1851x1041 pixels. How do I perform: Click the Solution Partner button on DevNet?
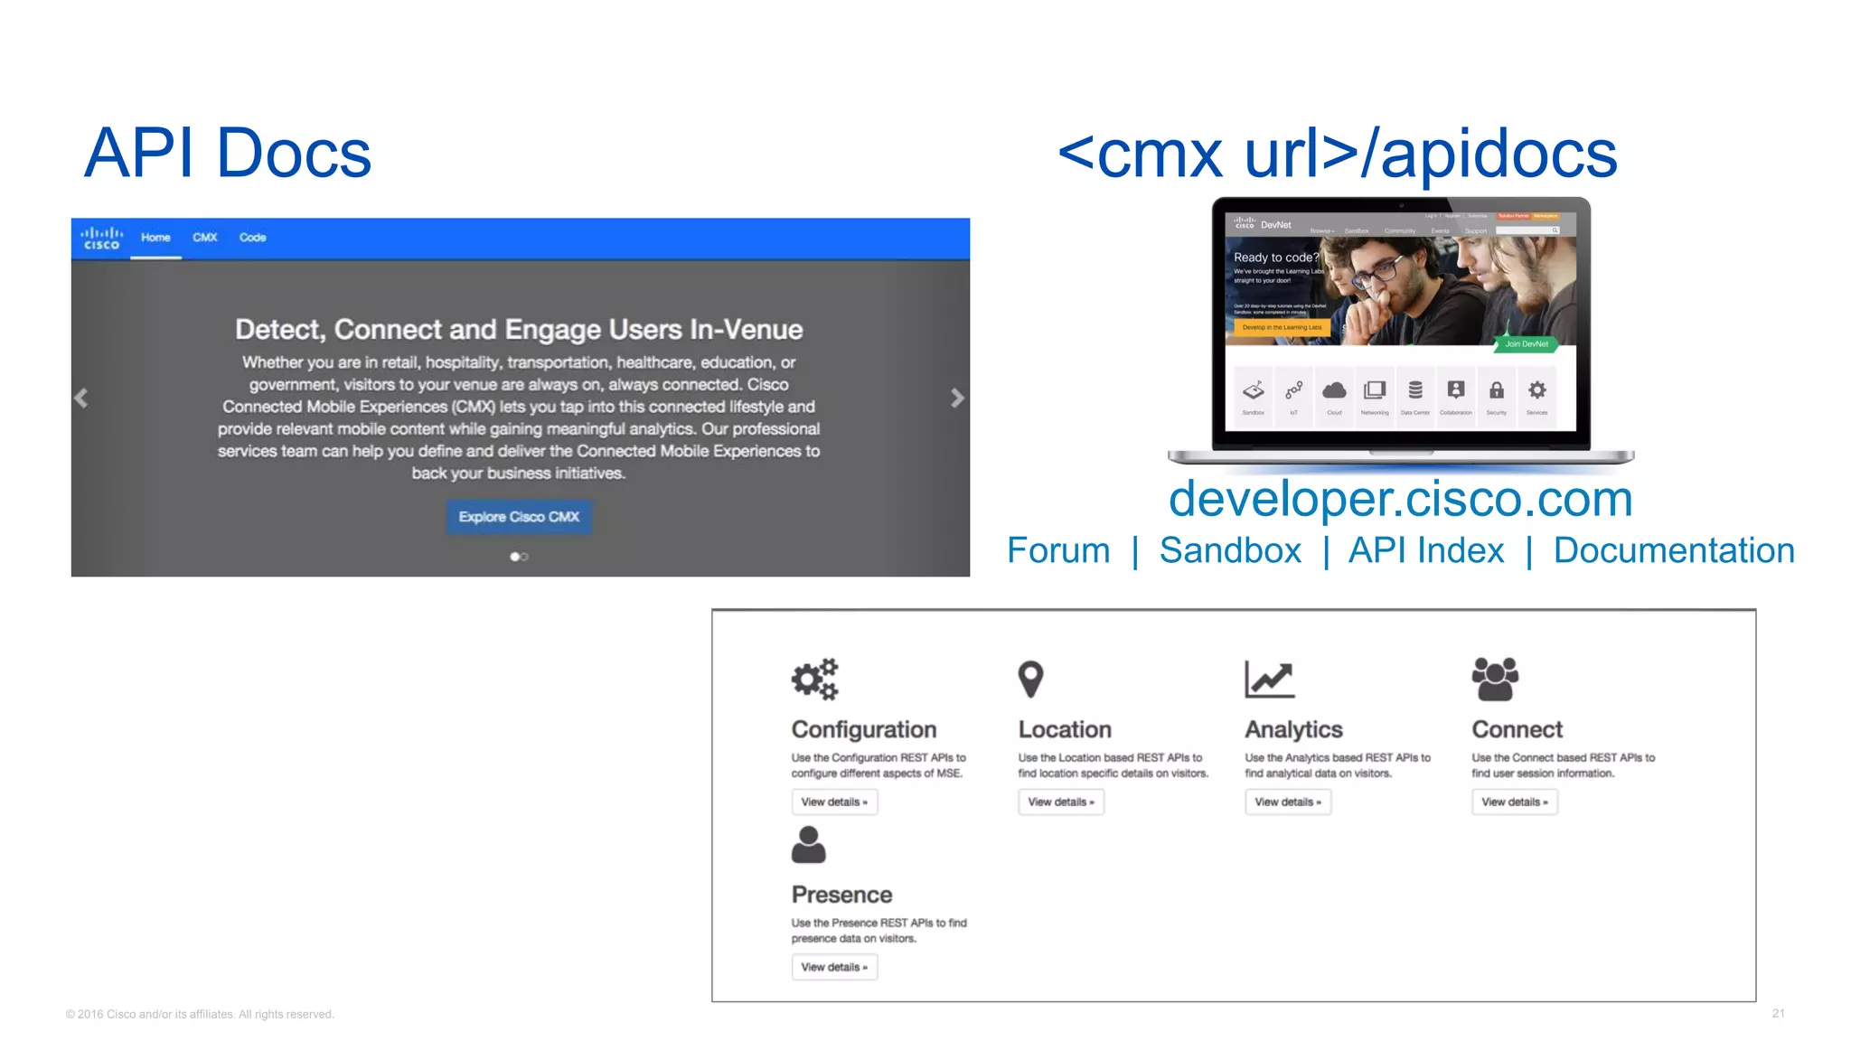coord(1513,216)
